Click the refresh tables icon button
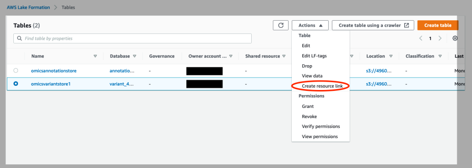The width and height of the screenshot is (472, 168). tap(281, 25)
